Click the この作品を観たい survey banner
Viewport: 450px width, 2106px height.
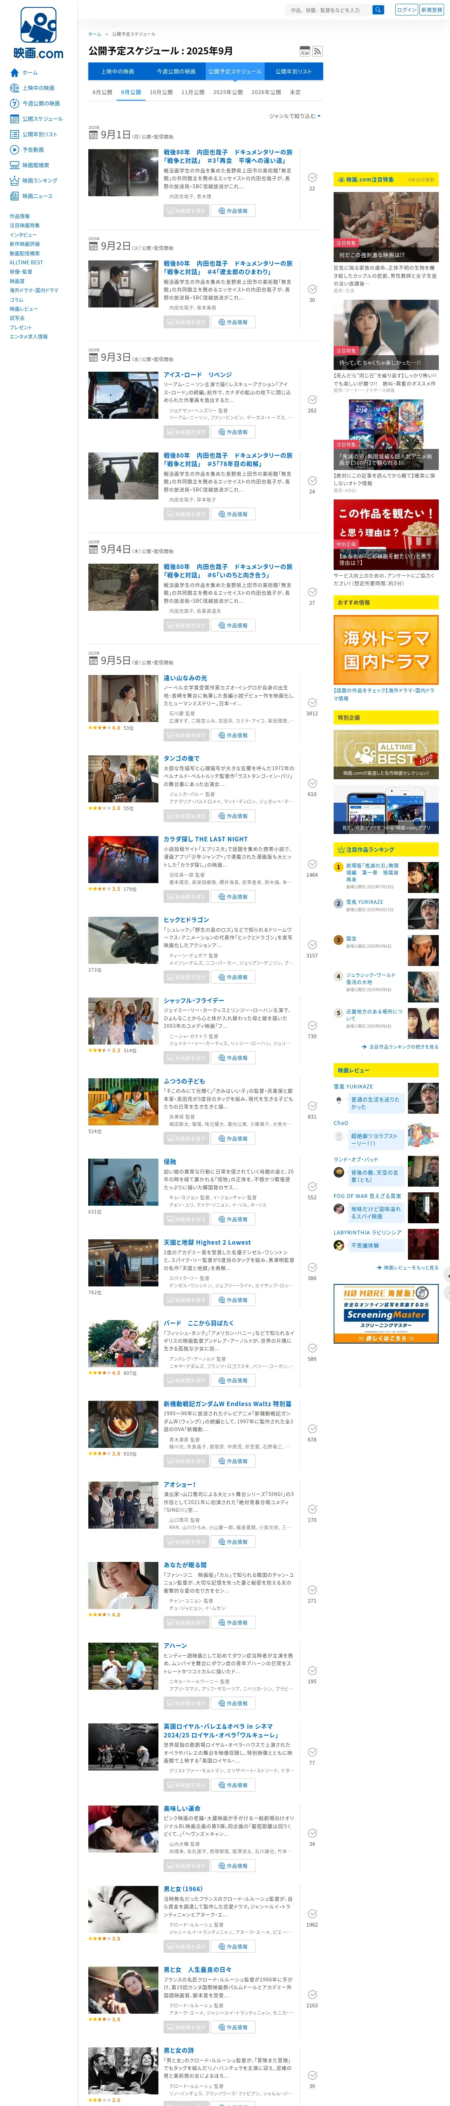(386, 534)
